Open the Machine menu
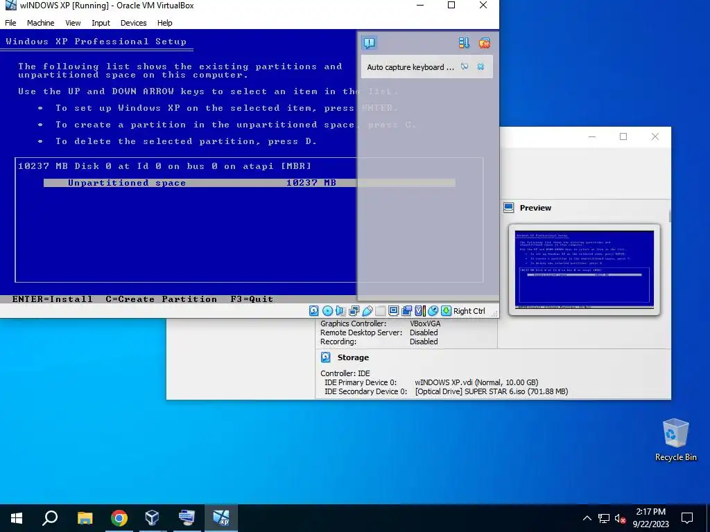 (x=40, y=23)
